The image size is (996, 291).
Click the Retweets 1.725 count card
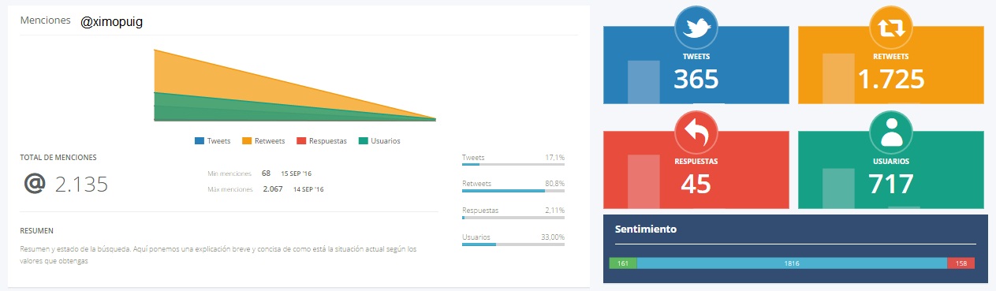click(891, 65)
